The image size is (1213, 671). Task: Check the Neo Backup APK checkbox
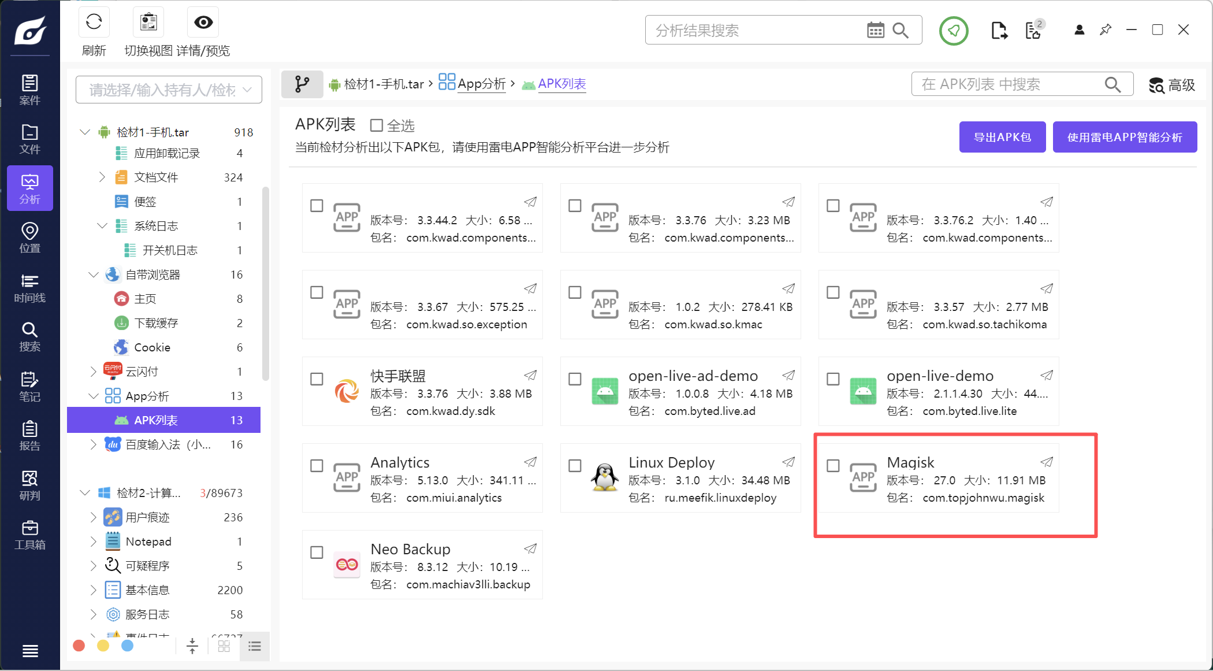(317, 553)
